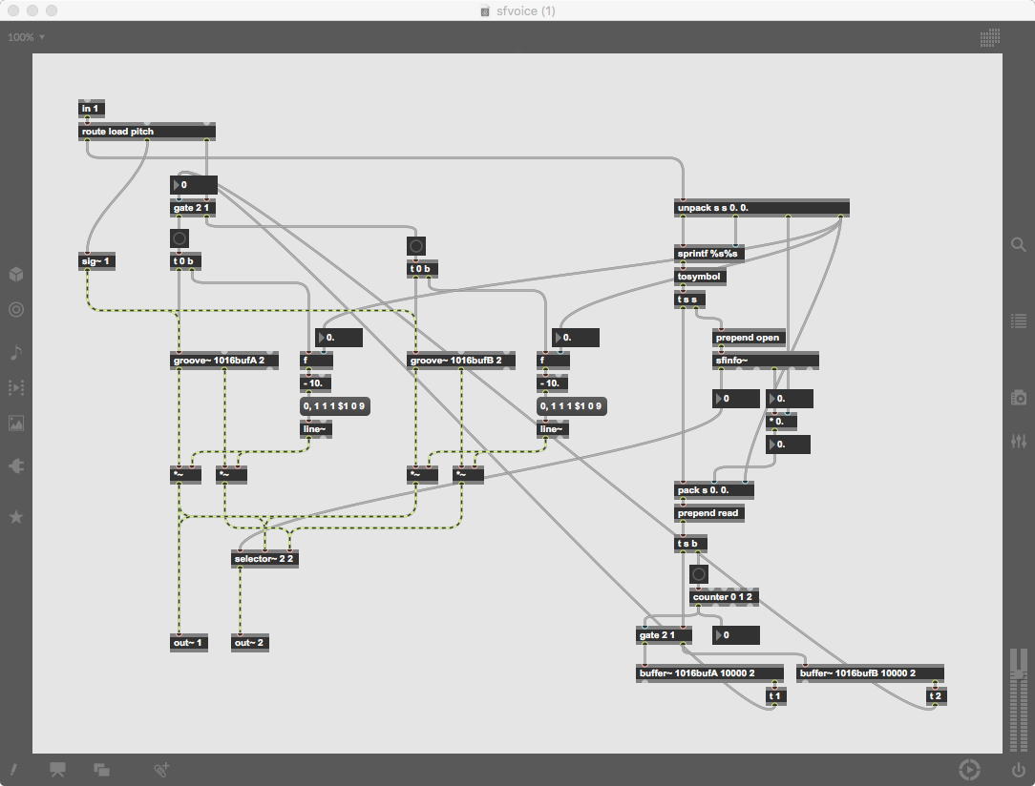Click the bang button above the first t 0 b
Image resolution: width=1035 pixels, height=786 pixels.
[179, 238]
